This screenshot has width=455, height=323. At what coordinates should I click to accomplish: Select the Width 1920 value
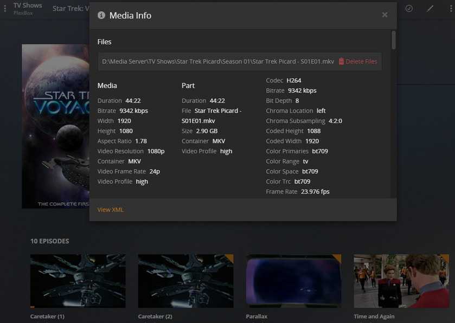[124, 121]
